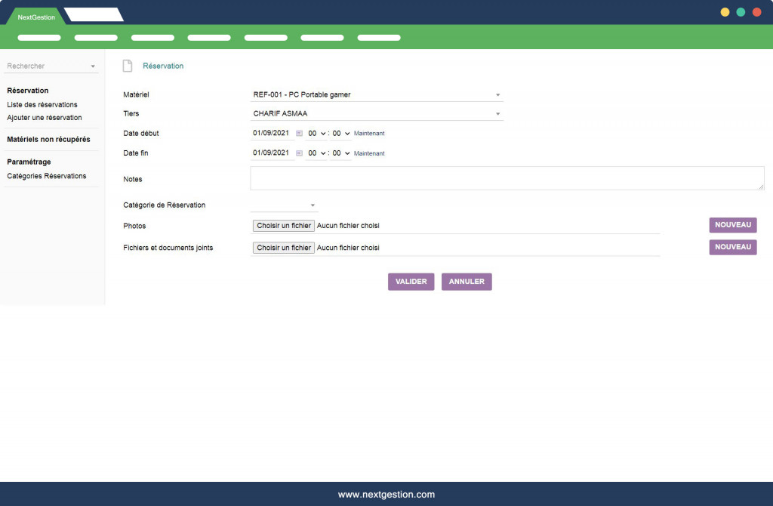
Task: Open the Date début calendar picker icon
Action: click(x=299, y=134)
